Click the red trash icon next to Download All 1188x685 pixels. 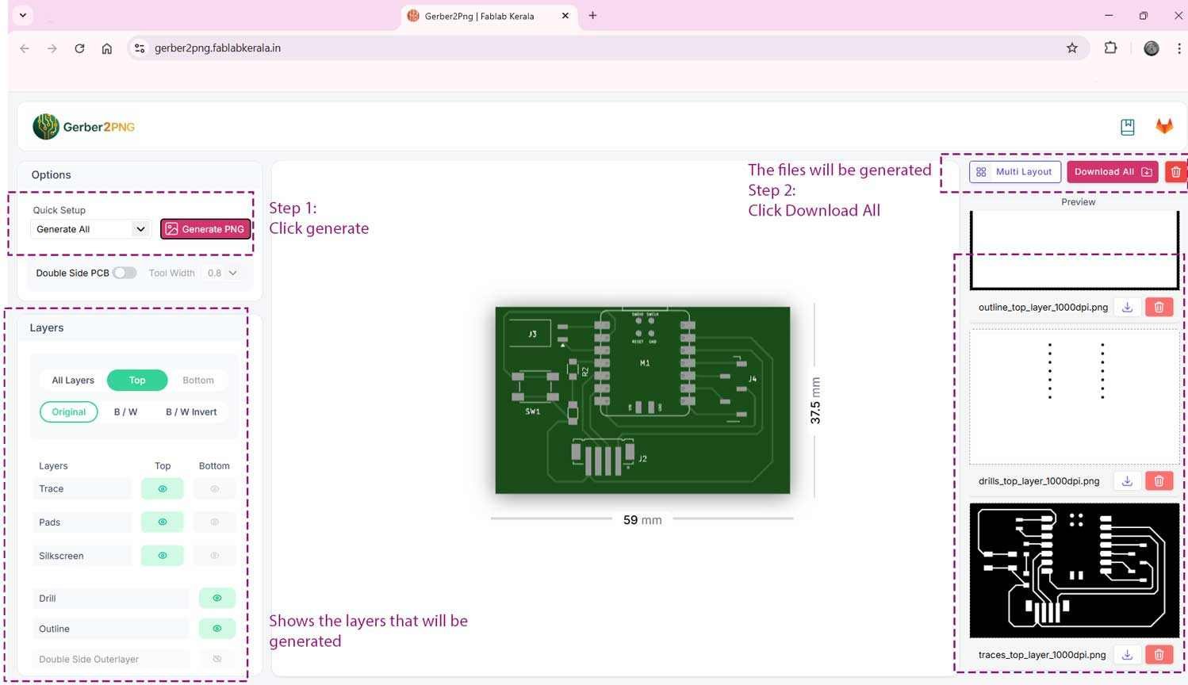pos(1177,171)
